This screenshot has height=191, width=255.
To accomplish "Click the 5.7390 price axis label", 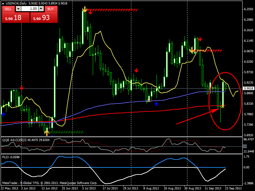I will tap(249, 125).
